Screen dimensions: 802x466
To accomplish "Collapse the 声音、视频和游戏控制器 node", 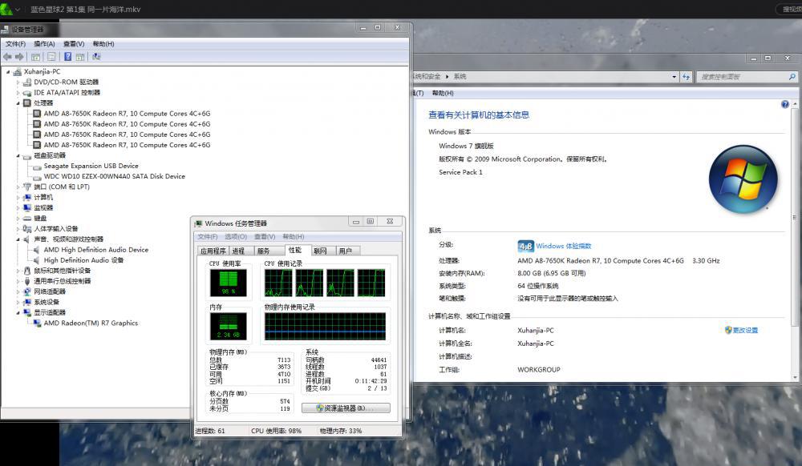I will click(18, 239).
